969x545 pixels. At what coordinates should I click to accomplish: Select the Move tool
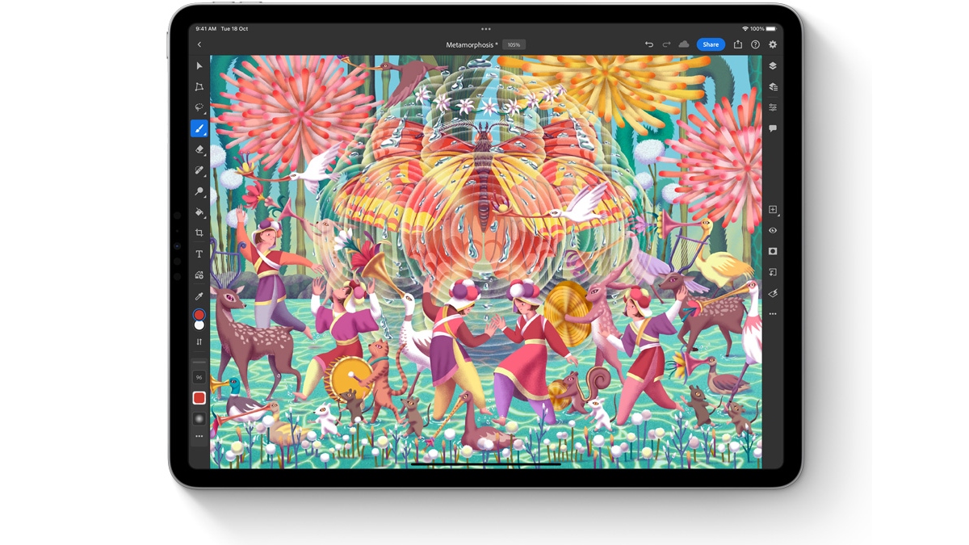click(199, 66)
